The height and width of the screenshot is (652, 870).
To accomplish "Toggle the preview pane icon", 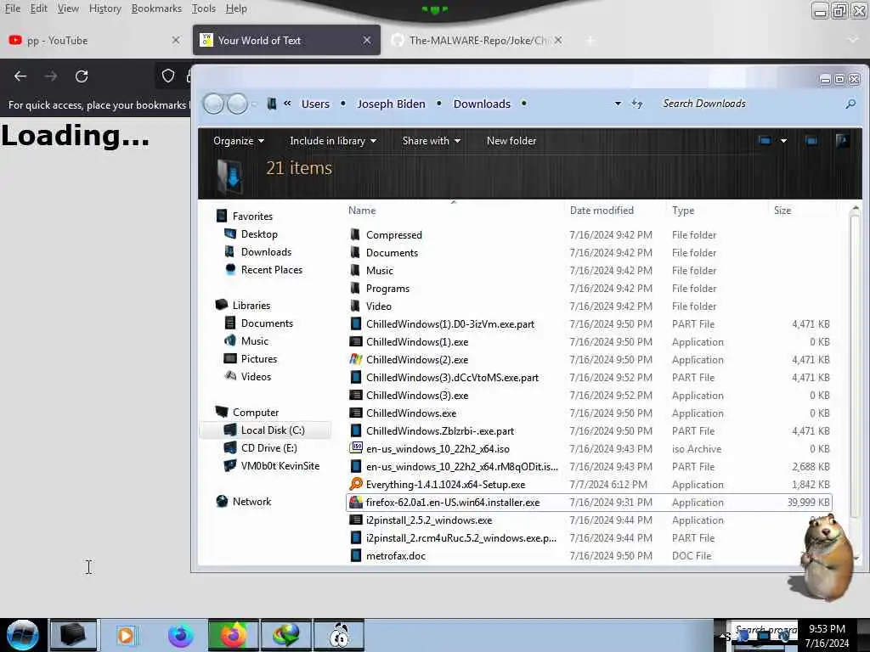I will pos(811,140).
